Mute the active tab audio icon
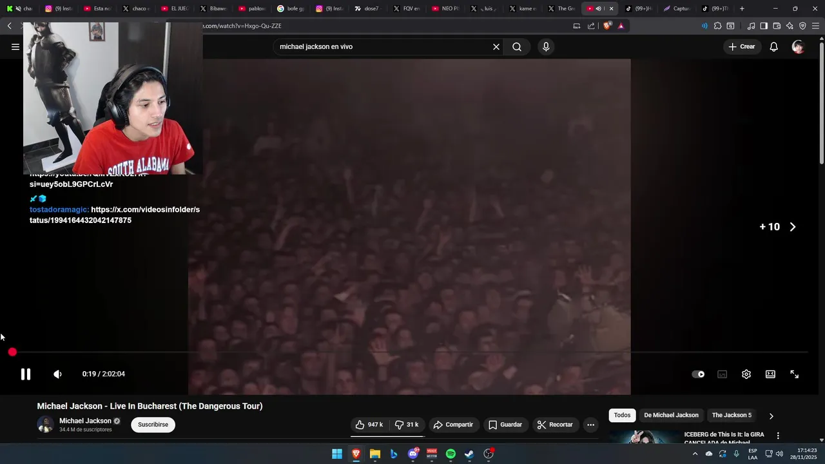 pos(599,8)
